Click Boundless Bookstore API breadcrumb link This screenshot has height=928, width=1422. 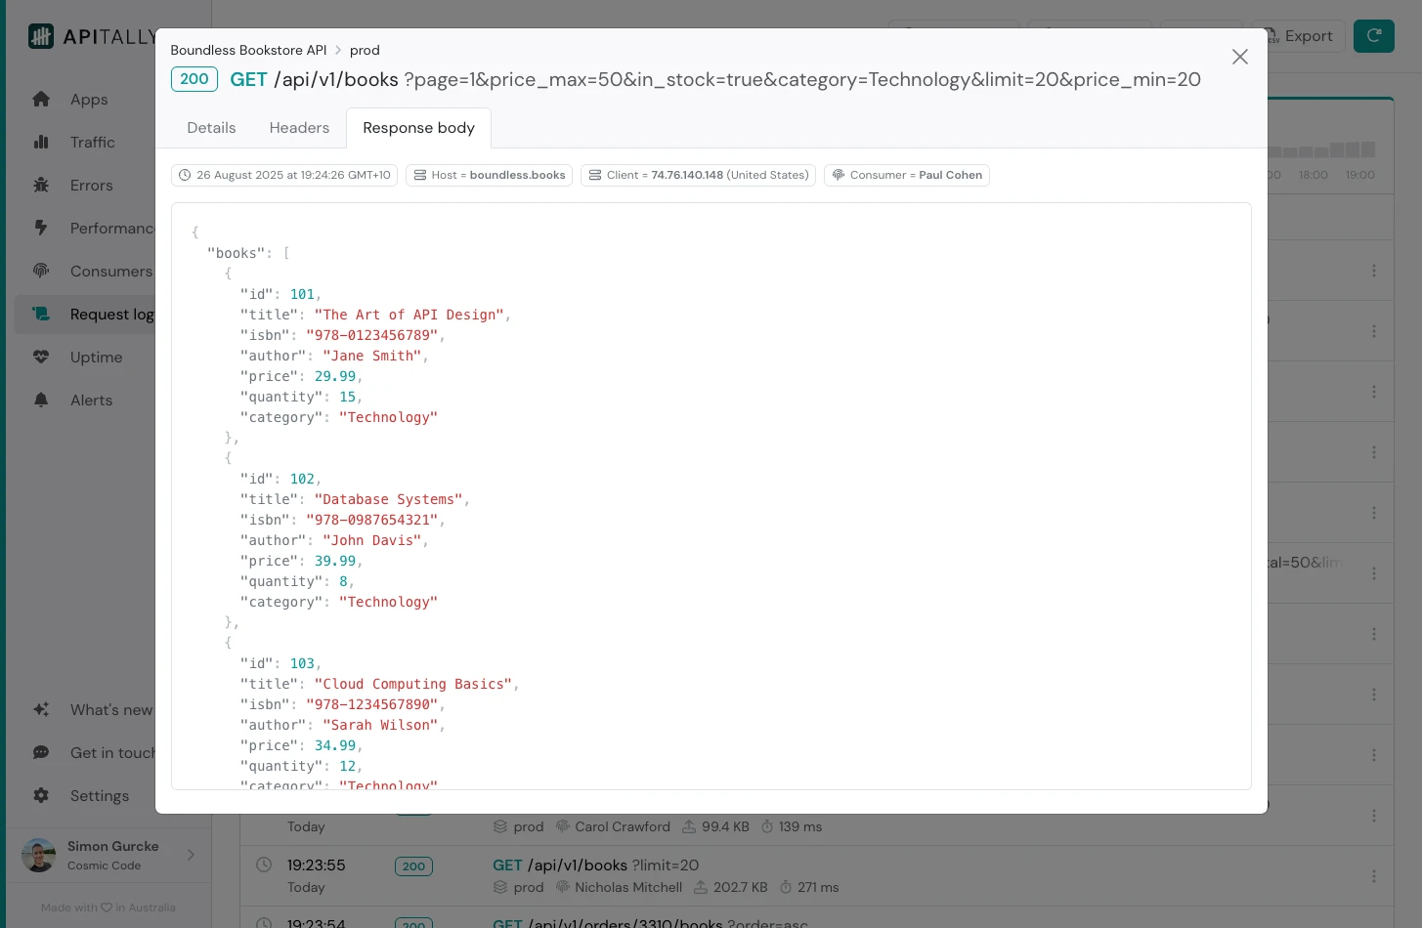pos(248,50)
